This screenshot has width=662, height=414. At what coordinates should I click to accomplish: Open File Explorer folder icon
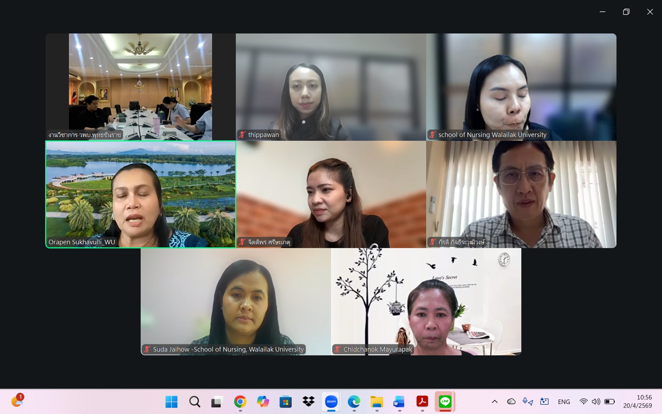377,402
